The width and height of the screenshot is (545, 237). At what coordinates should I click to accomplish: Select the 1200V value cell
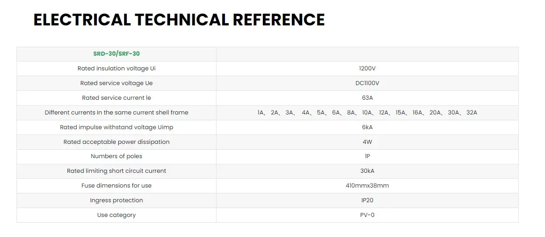coord(367,69)
